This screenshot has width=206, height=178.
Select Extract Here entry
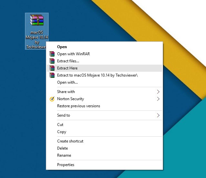[x=104, y=68]
